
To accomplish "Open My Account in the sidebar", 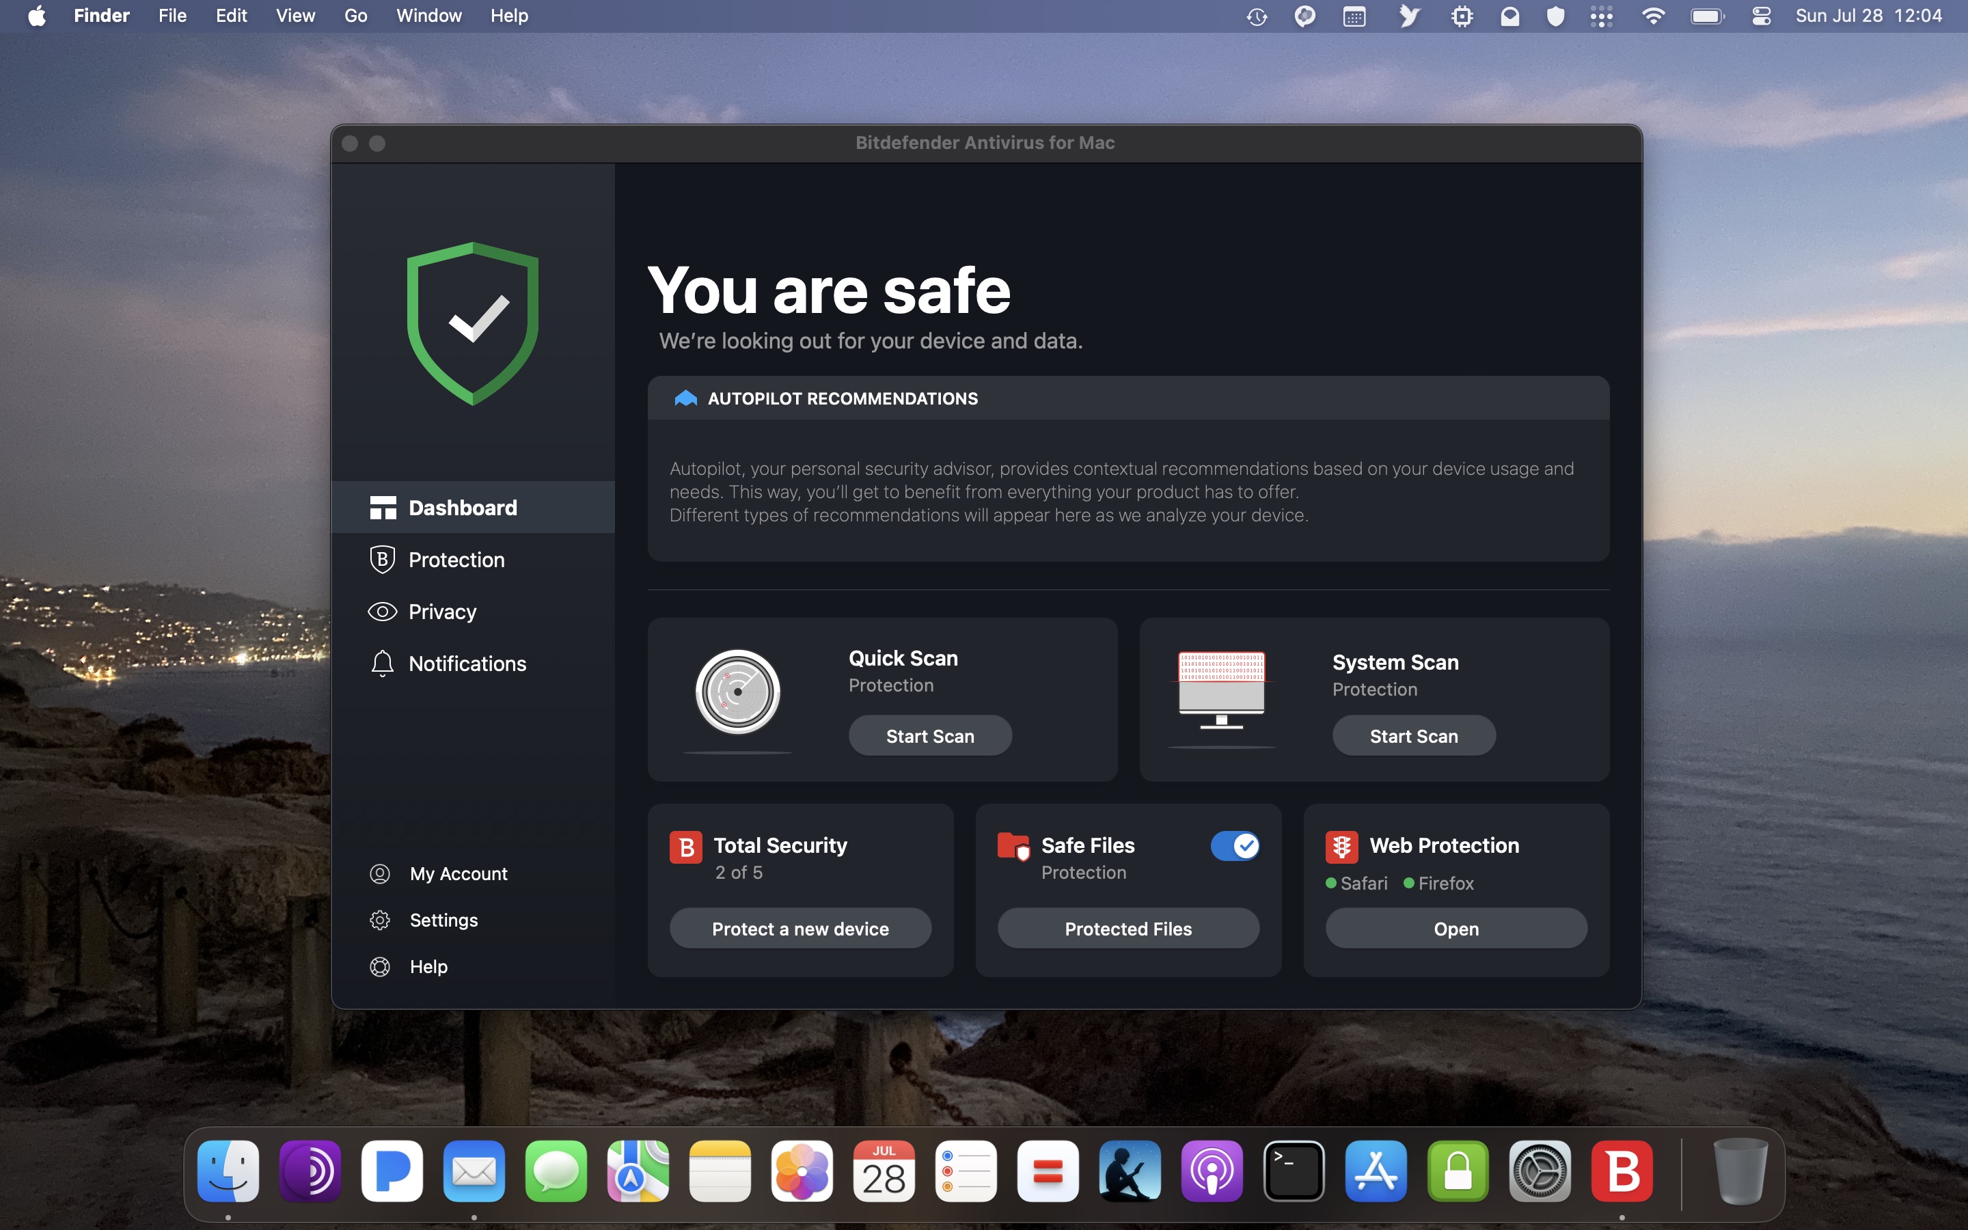I will [x=458, y=874].
